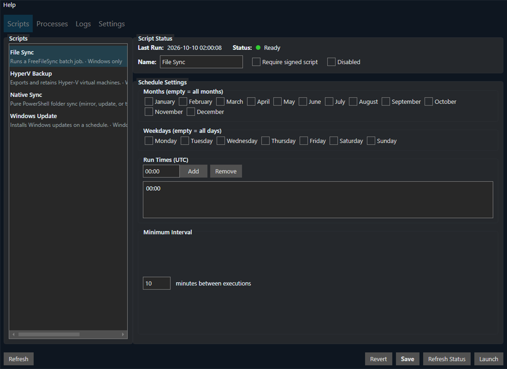Save the script settings
Image resolution: width=507 pixels, height=369 pixels.
(x=407, y=359)
